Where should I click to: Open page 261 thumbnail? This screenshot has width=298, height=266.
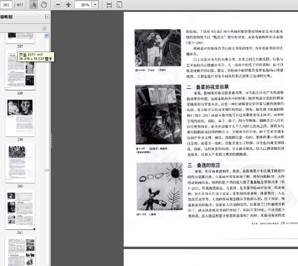click(x=20, y=209)
